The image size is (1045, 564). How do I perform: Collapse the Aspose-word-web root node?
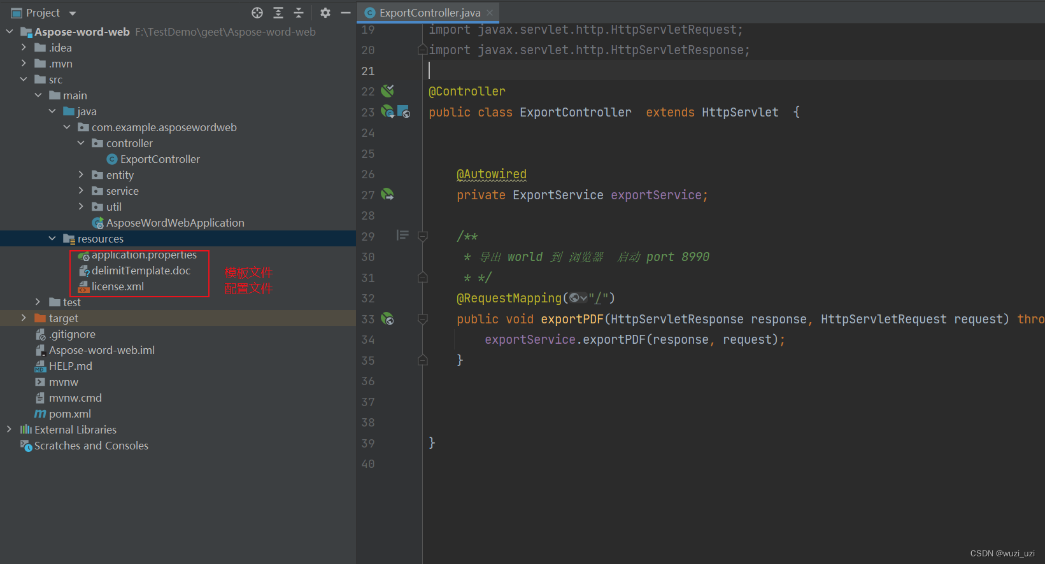pos(10,31)
